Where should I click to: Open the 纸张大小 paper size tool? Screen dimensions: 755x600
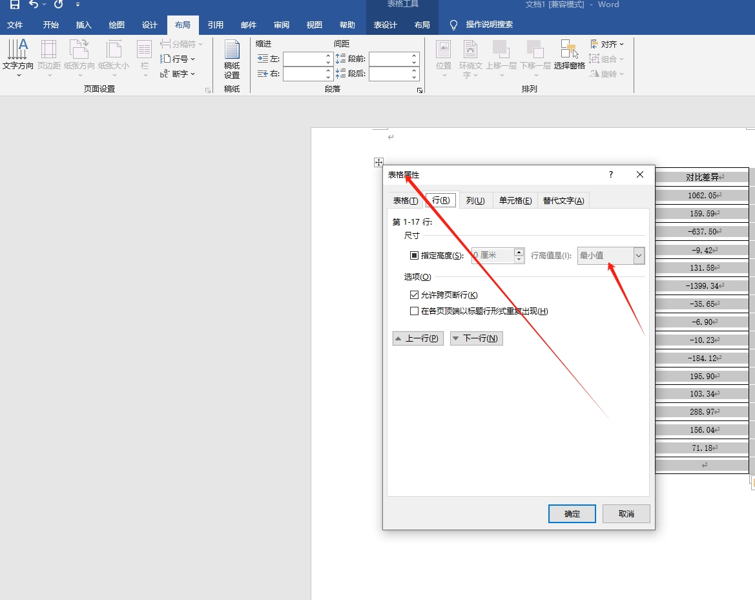[x=114, y=57]
